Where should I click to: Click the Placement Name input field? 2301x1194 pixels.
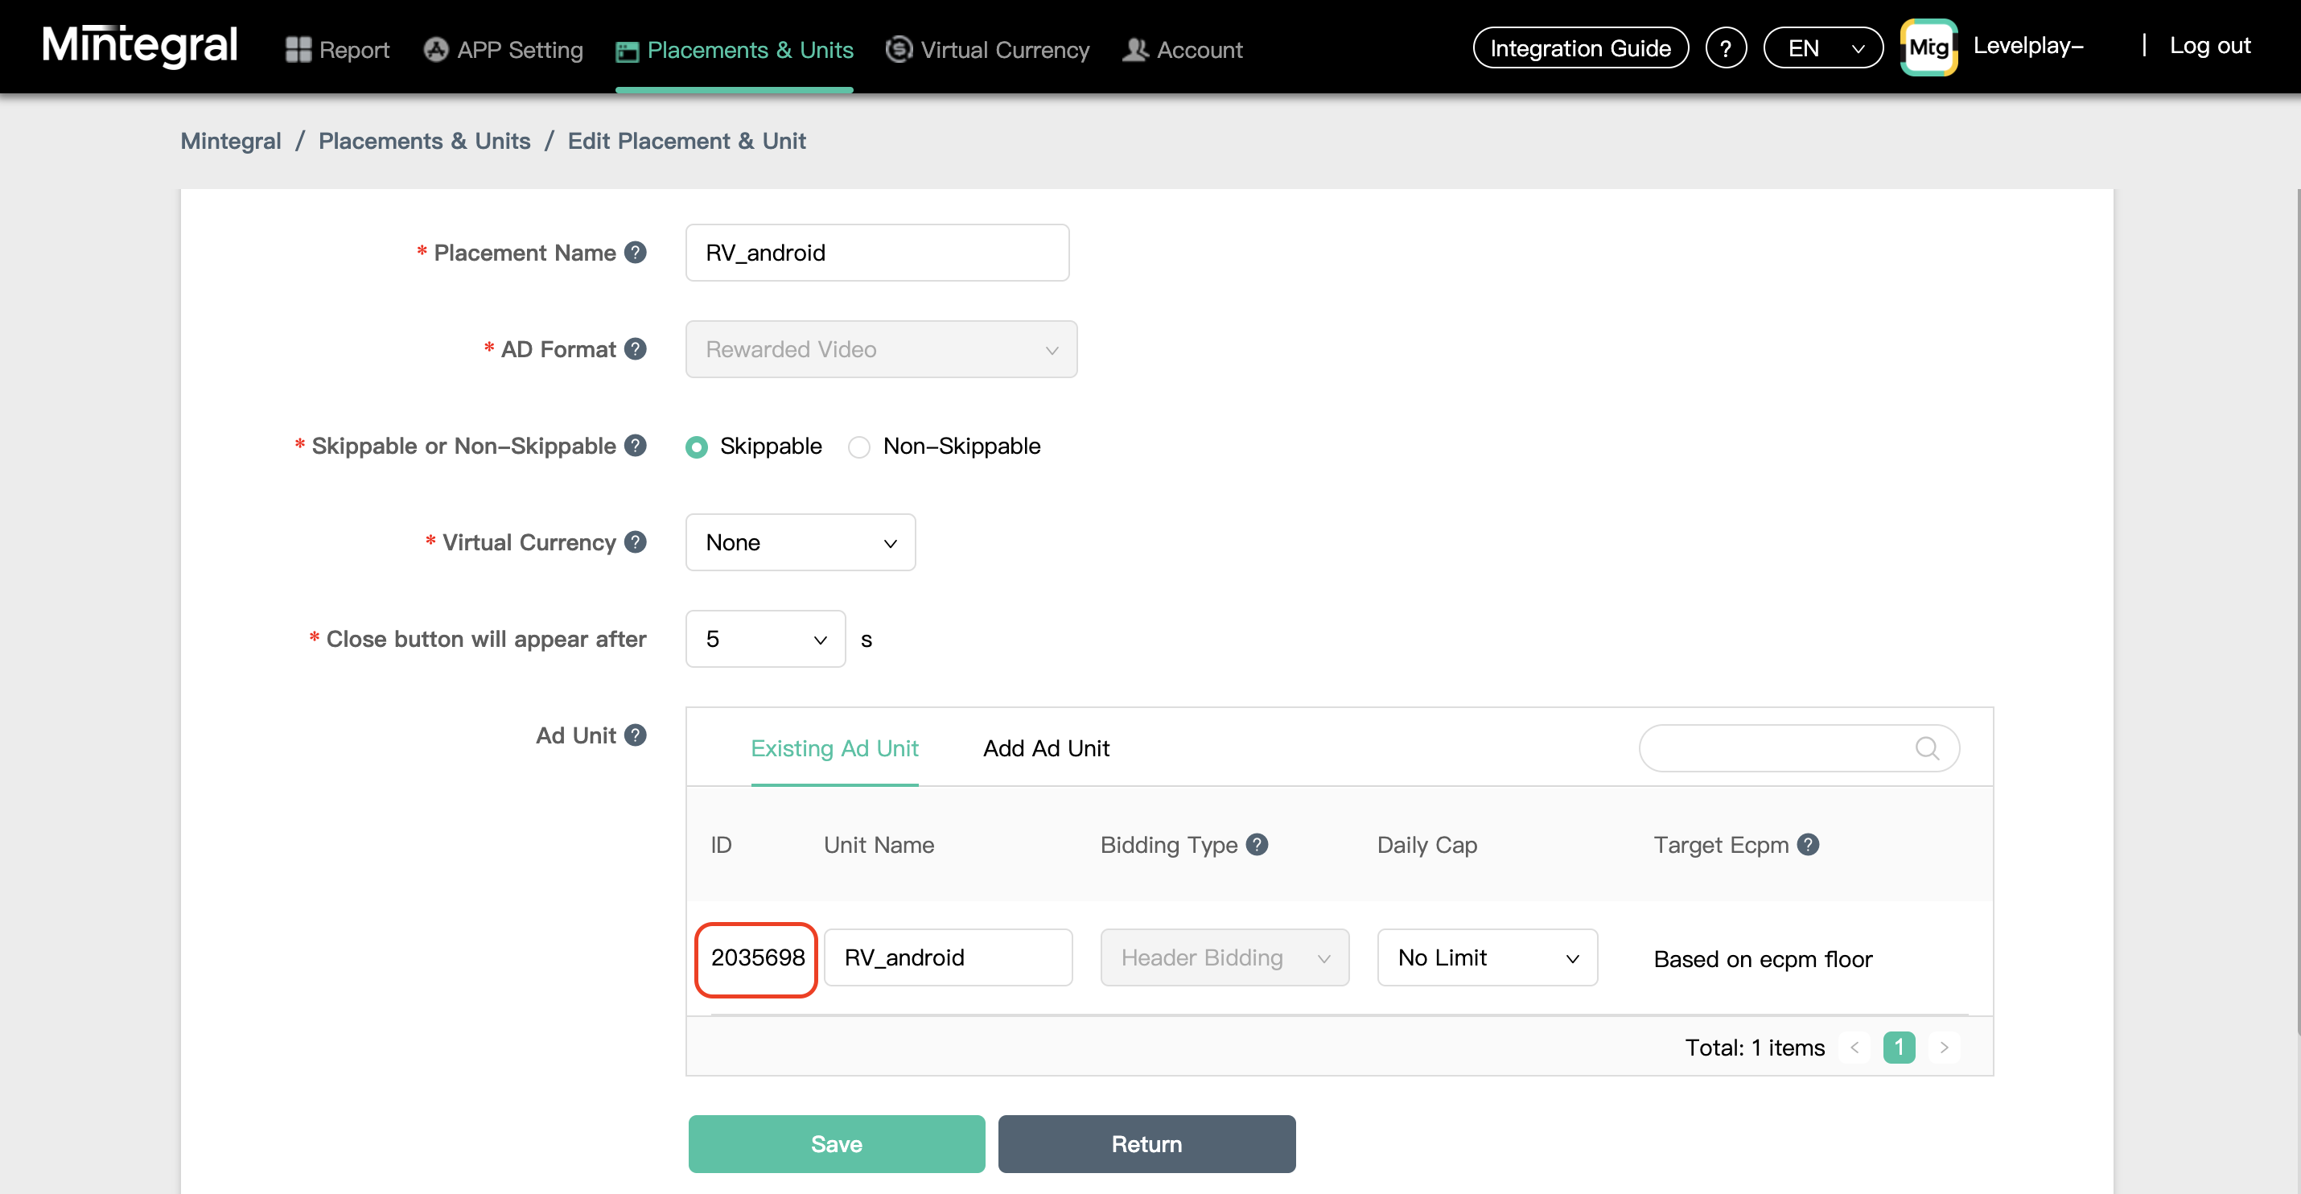[x=877, y=253]
